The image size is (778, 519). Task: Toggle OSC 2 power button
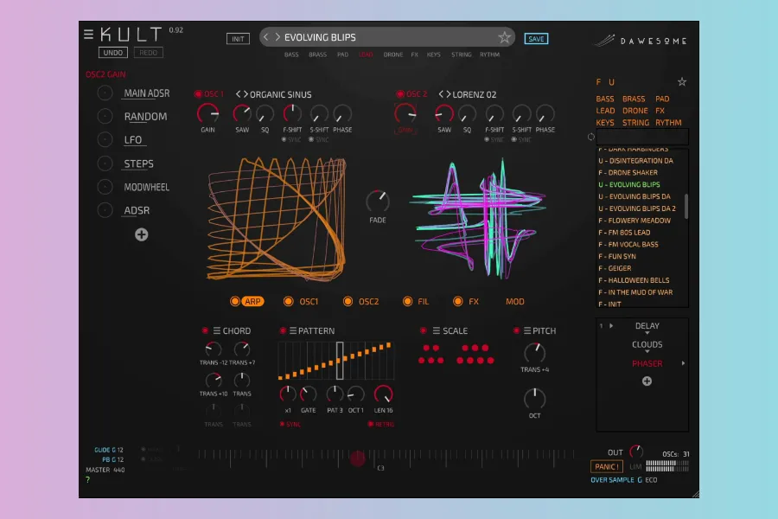click(x=400, y=94)
